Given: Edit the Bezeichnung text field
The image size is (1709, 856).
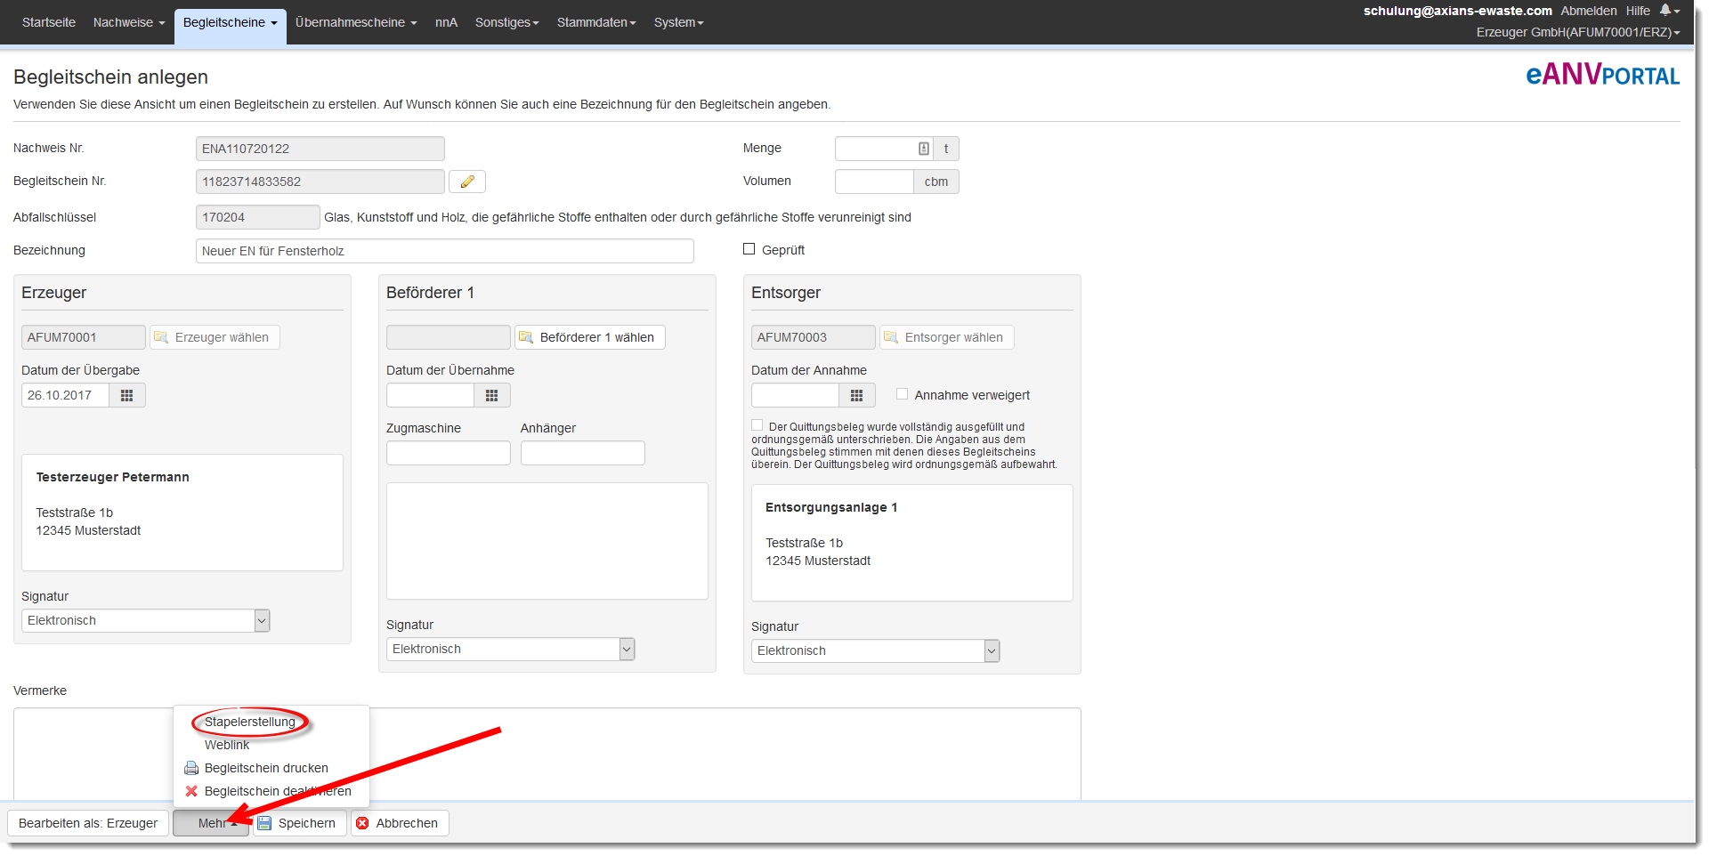Looking at the screenshot, I should pyautogui.click(x=445, y=251).
